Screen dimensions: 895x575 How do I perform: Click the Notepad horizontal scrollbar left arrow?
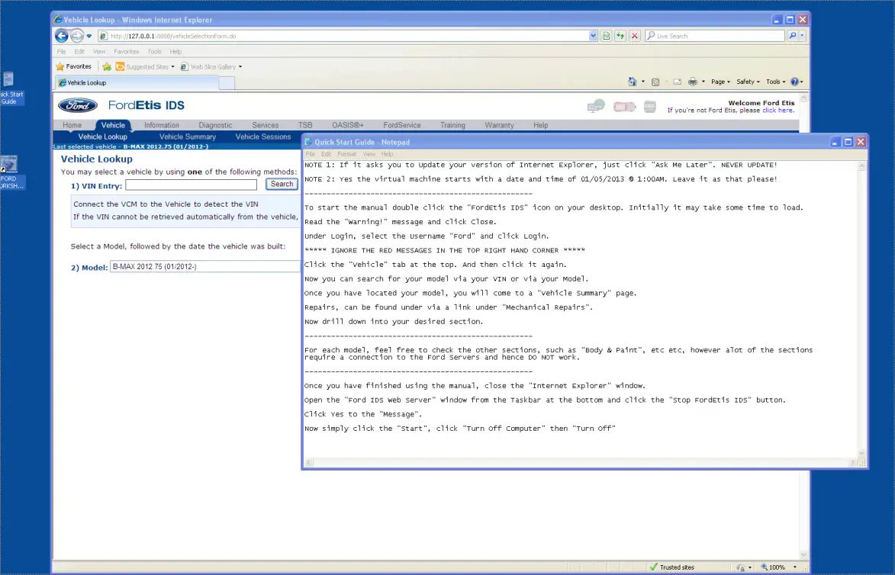pyautogui.click(x=309, y=462)
